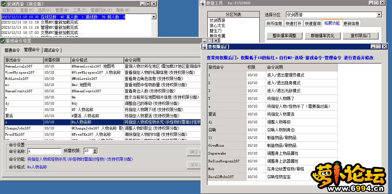Image resolution: width=392 pixels, height=194 pixels.
Task: Click the 命令名称 input field
Action: click(x=44, y=151)
